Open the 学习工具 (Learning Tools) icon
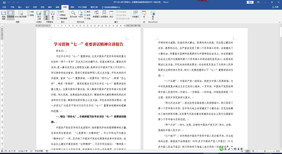This screenshot has height=154, width=282. 39,14
